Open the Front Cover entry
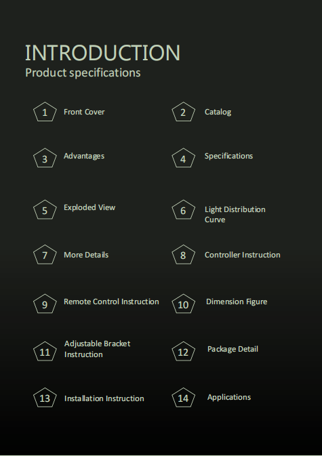This screenshot has width=322, height=456. (x=84, y=112)
